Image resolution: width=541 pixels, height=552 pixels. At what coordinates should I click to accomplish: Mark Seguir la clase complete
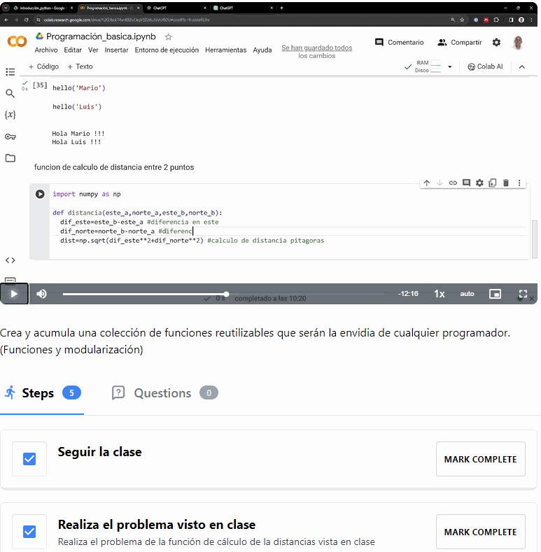click(480, 459)
